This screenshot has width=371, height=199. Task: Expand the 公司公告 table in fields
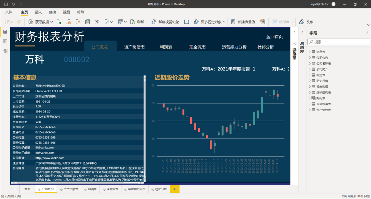click(x=310, y=58)
